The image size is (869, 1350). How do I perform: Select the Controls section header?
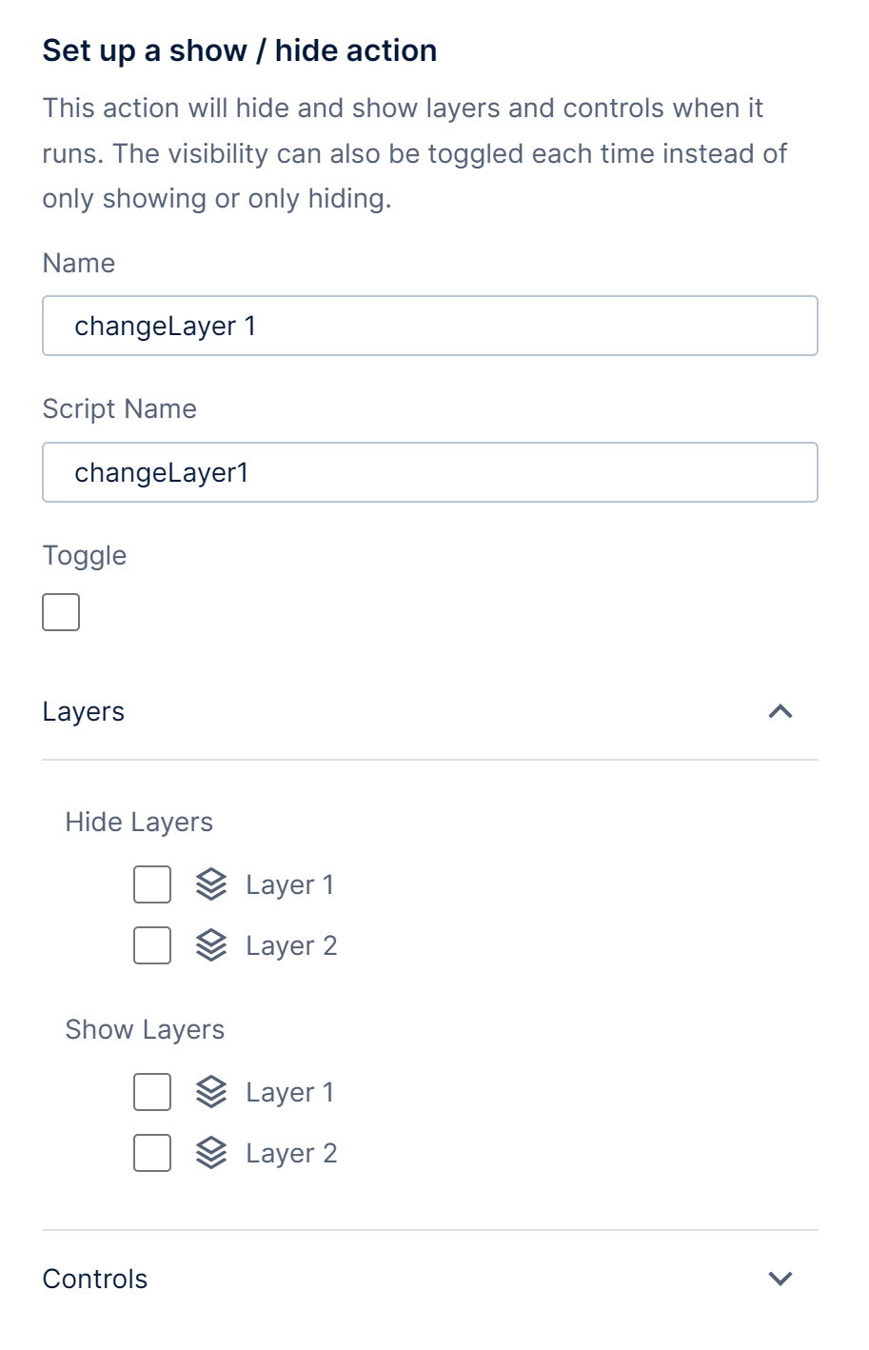tap(94, 1280)
